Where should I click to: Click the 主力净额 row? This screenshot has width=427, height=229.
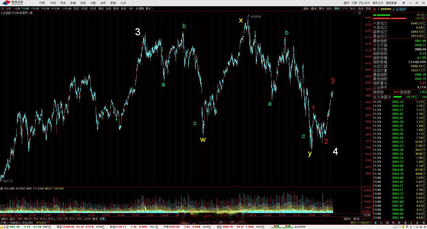tap(400, 97)
